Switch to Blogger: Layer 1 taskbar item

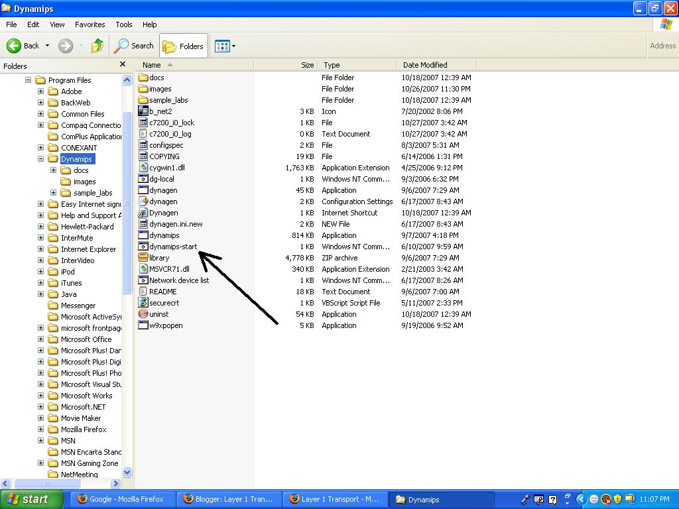pyautogui.click(x=229, y=499)
